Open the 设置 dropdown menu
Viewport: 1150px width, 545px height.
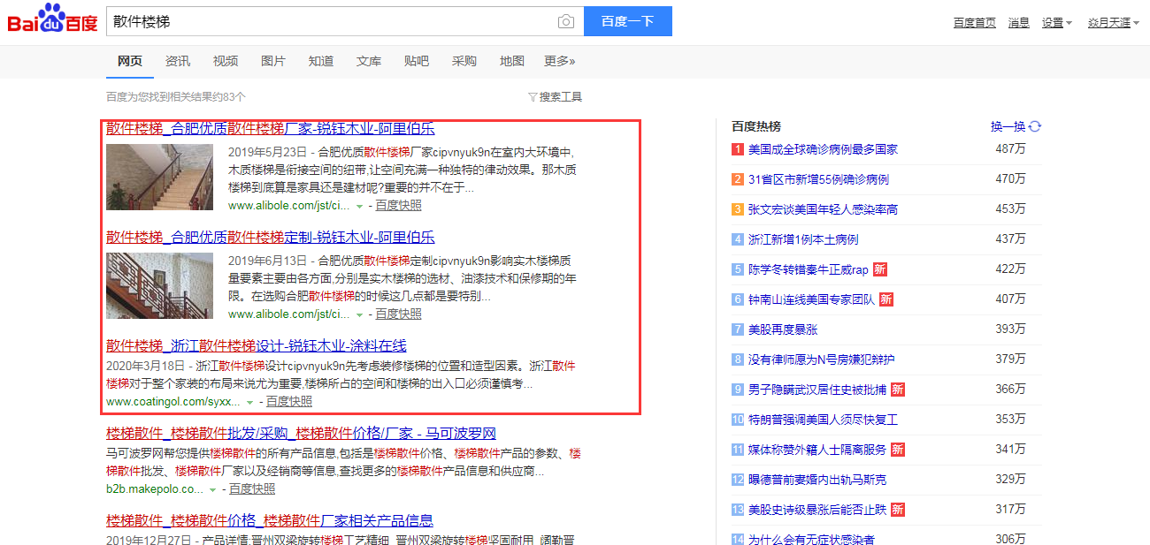click(1056, 22)
